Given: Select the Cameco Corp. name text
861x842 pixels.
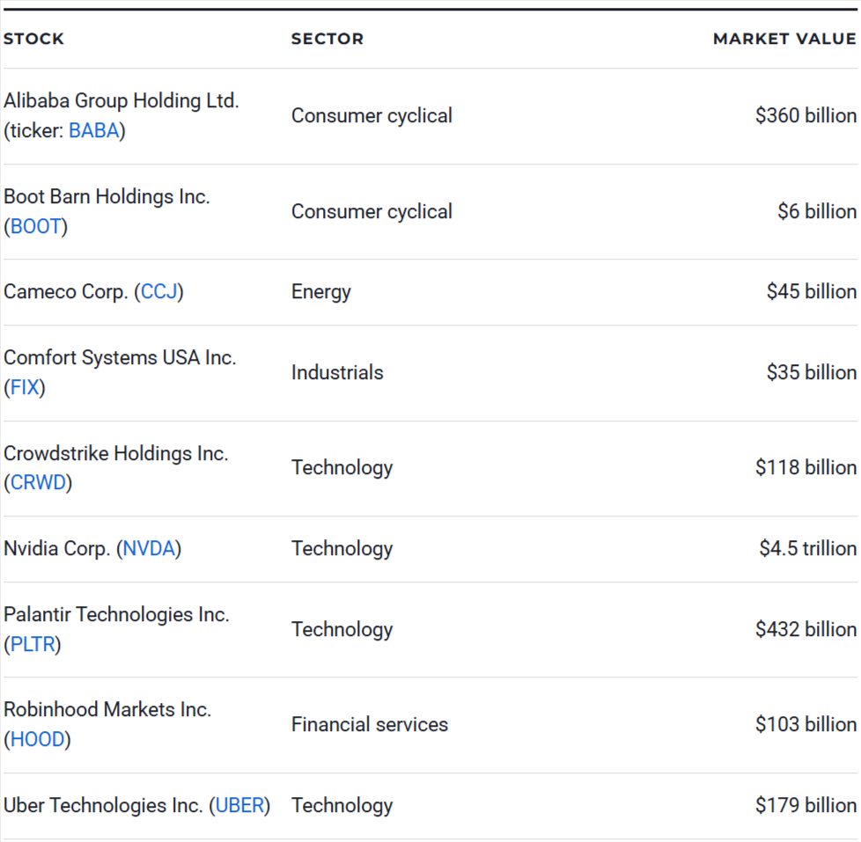Looking at the screenshot, I should click(65, 291).
